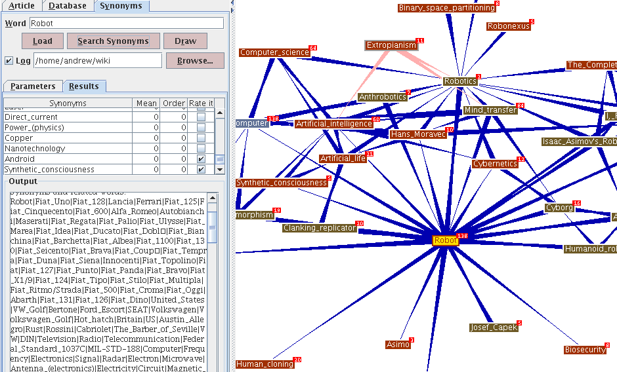Click the Computer_science graph node

(x=274, y=52)
